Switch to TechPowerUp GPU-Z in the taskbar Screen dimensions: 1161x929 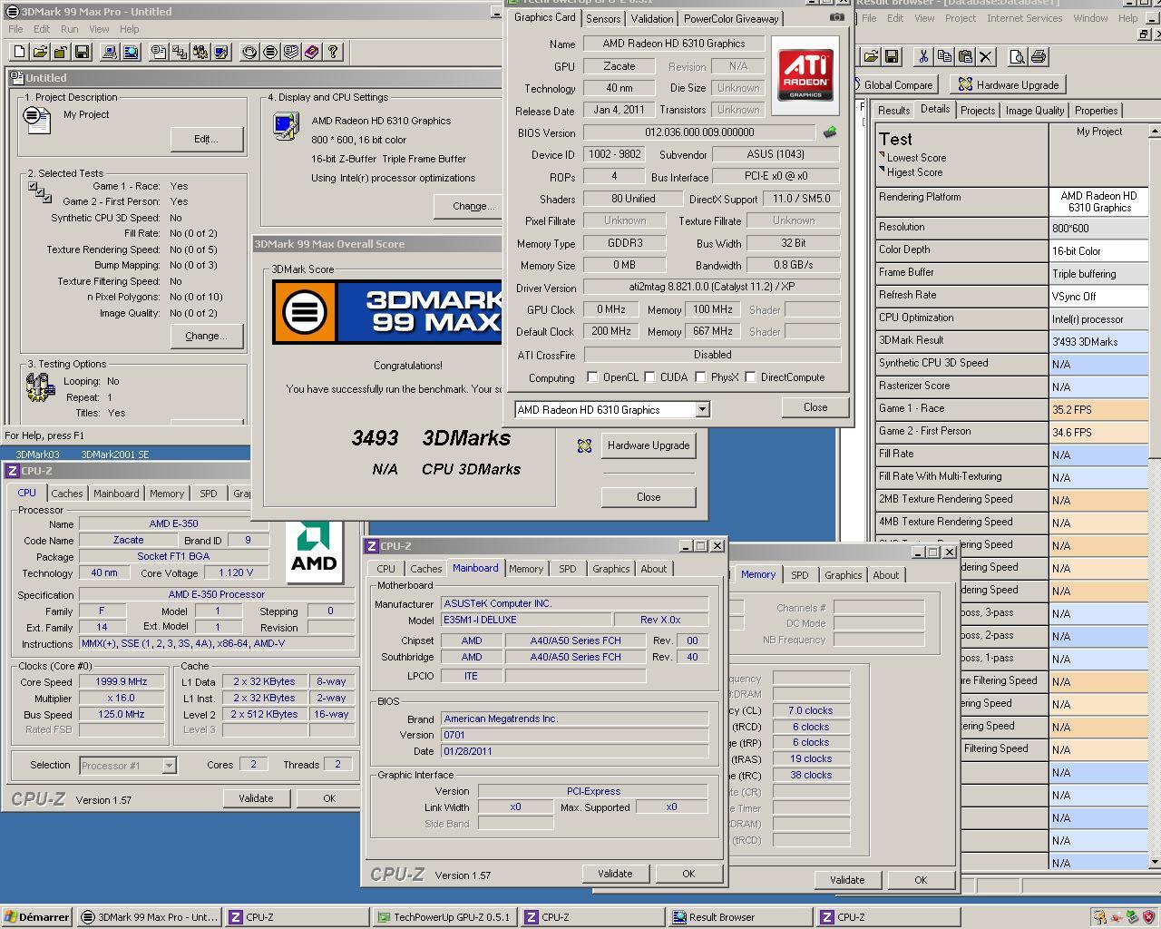[x=444, y=917]
